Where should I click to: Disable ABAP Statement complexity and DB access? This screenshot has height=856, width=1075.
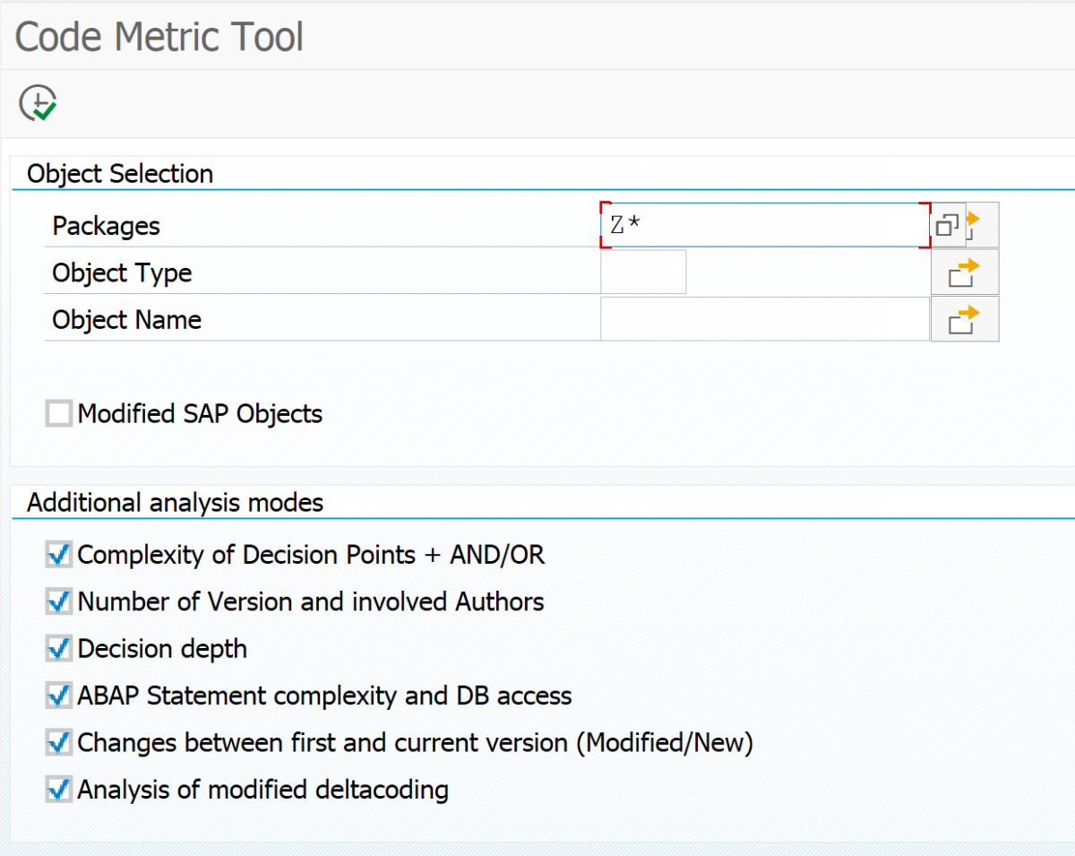point(58,696)
